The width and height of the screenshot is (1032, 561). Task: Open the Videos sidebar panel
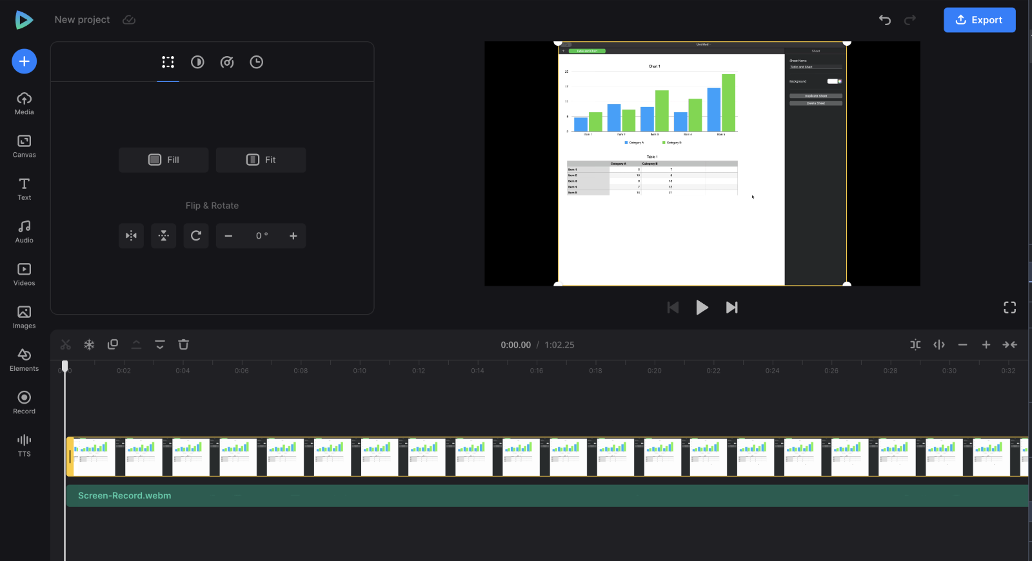pyautogui.click(x=24, y=274)
